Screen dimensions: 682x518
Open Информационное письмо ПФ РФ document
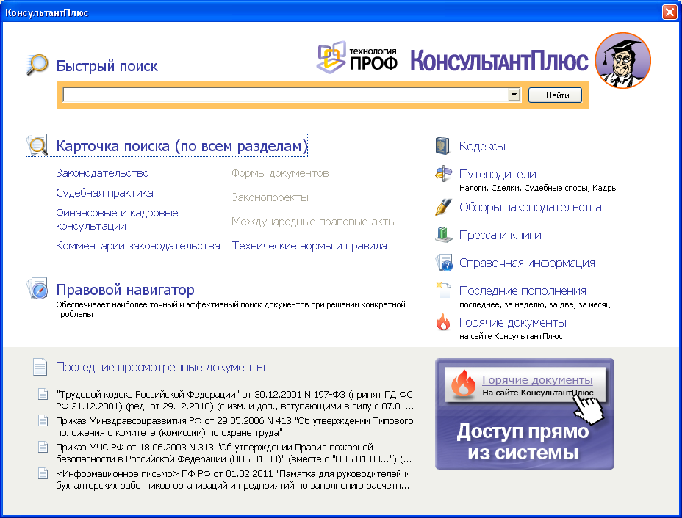tap(233, 479)
